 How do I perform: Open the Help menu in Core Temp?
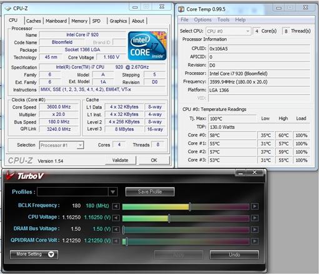coord(241,20)
